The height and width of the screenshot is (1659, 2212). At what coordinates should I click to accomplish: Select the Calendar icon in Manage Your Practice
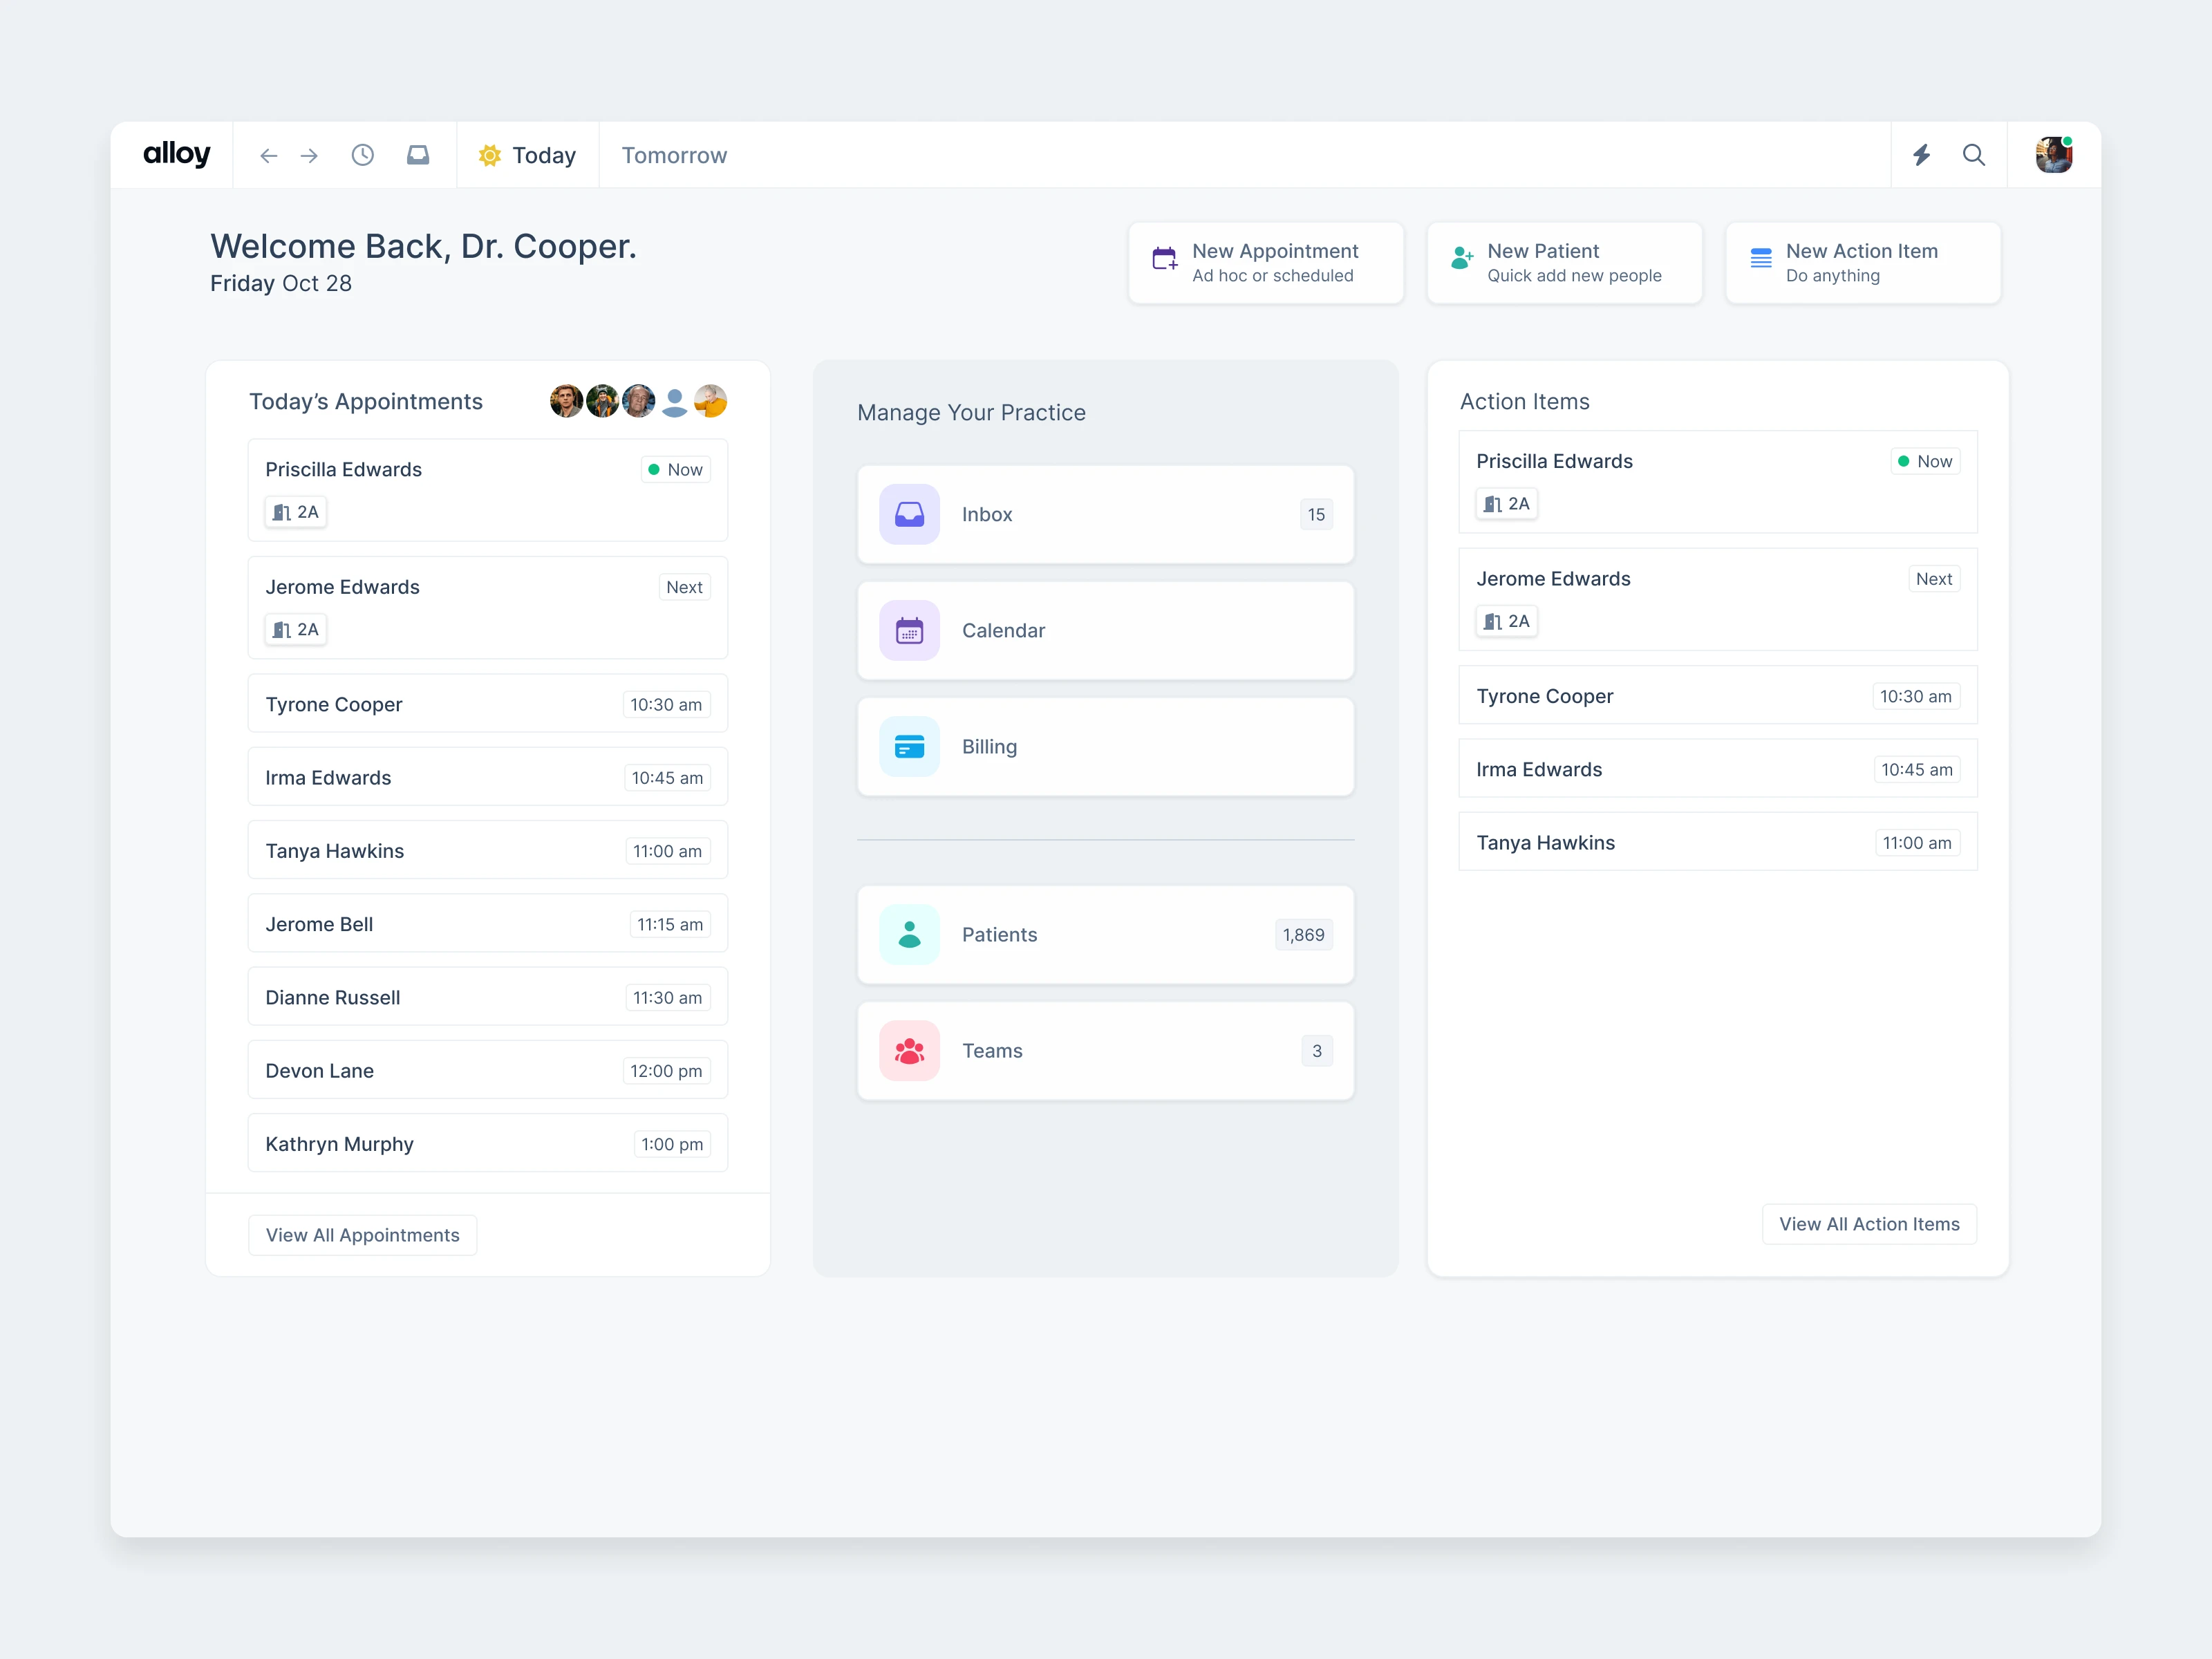[x=908, y=630]
